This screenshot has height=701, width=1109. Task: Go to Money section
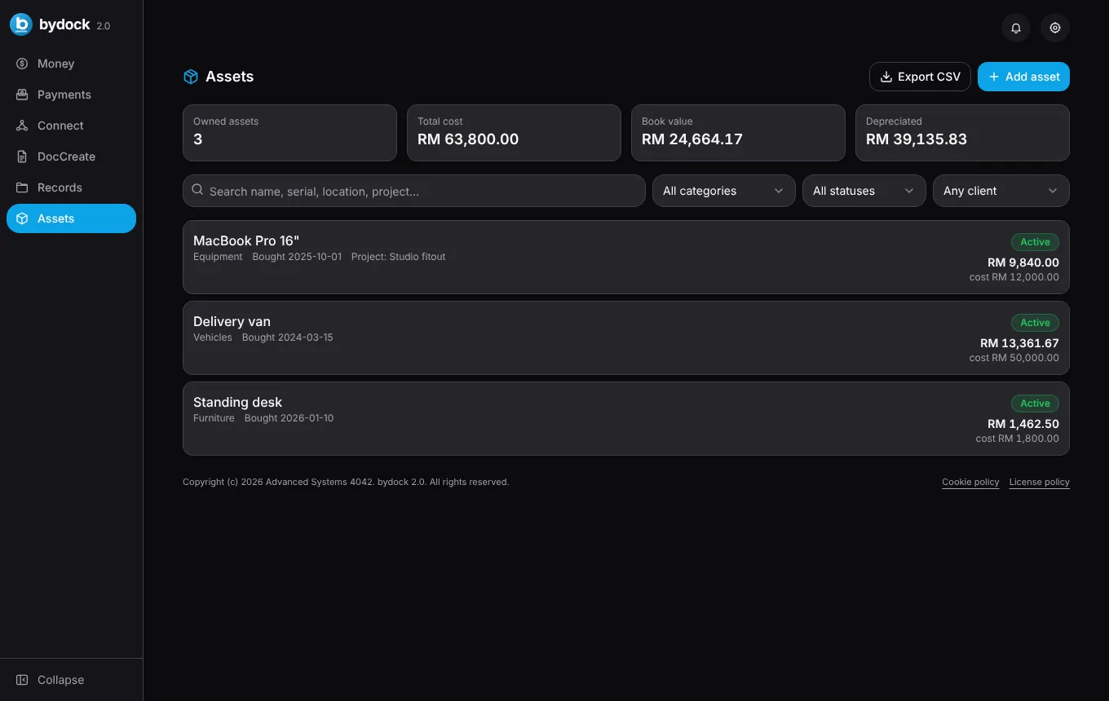click(x=71, y=64)
